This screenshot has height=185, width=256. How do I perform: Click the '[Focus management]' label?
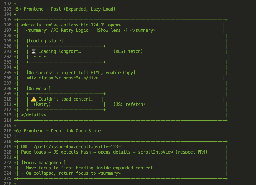point(43,163)
